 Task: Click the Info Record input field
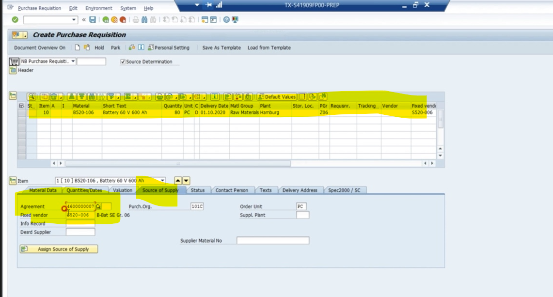coord(80,223)
